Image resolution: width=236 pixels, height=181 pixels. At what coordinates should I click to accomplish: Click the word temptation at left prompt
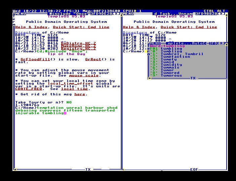[x=50, y=108]
